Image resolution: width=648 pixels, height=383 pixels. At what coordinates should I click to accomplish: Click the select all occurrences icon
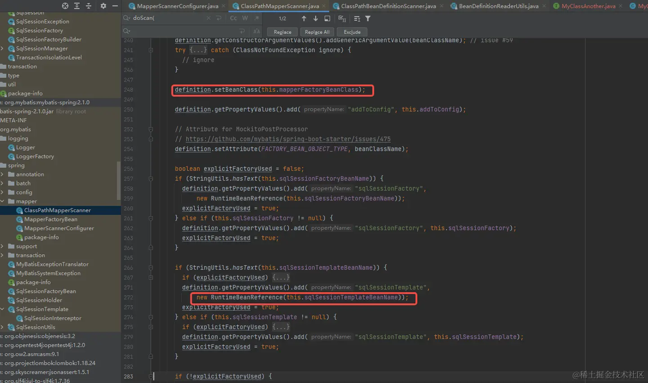pyautogui.click(x=342, y=18)
